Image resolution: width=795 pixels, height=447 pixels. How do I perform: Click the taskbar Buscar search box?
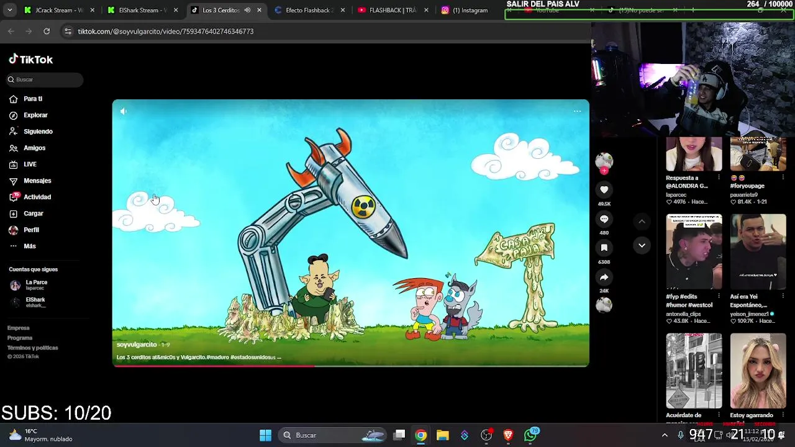tap(333, 435)
